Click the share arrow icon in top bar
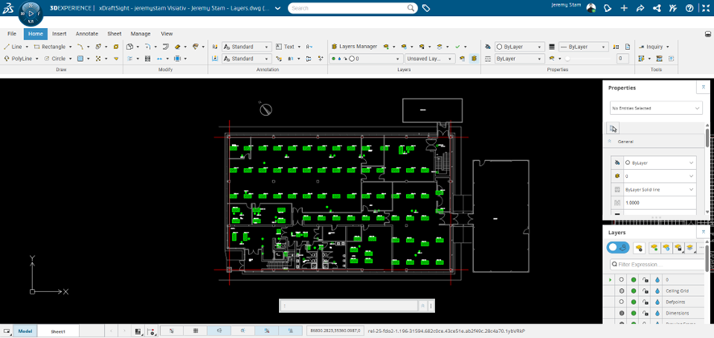 pos(640,8)
